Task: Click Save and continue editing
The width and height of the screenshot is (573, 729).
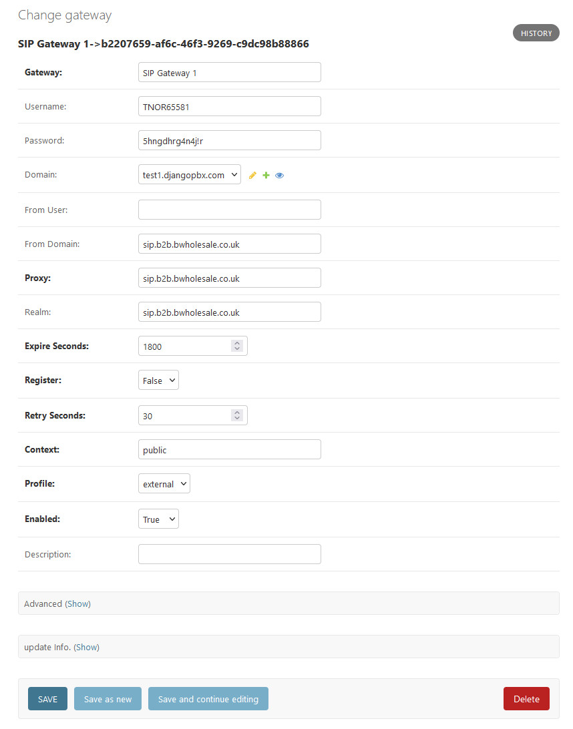Action: 208,699
